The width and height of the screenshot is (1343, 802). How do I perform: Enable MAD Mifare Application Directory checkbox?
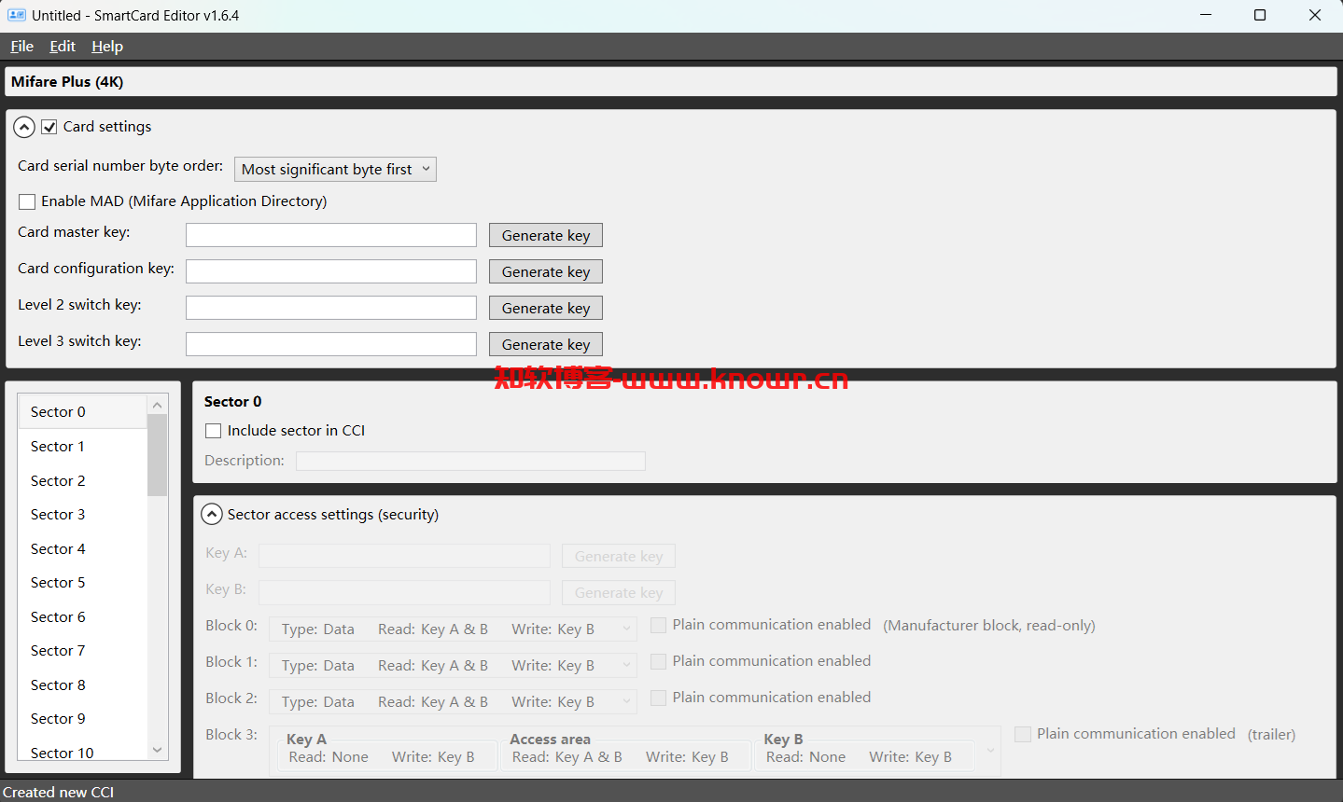click(27, 201)
